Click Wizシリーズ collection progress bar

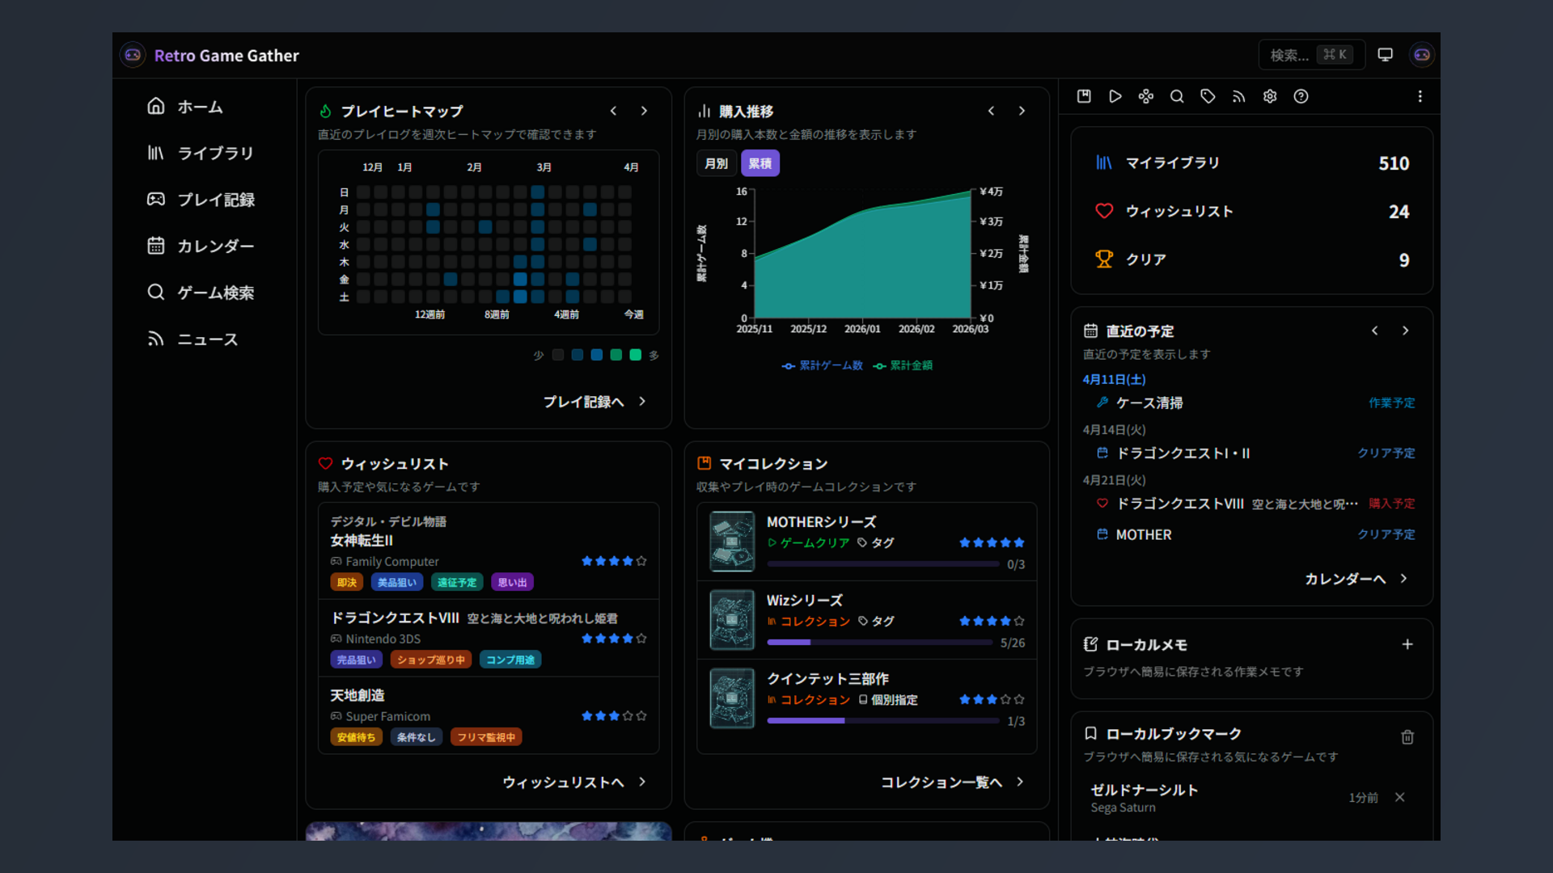[879, 643]
